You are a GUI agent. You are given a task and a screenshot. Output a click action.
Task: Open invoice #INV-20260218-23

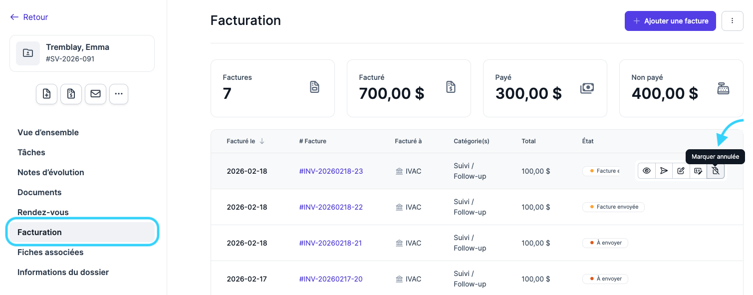[x=331, y=171]
